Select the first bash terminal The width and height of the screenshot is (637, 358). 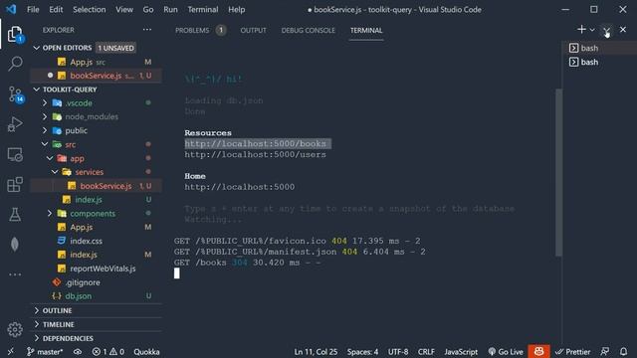pyautogui.click(x=600, y=49)
